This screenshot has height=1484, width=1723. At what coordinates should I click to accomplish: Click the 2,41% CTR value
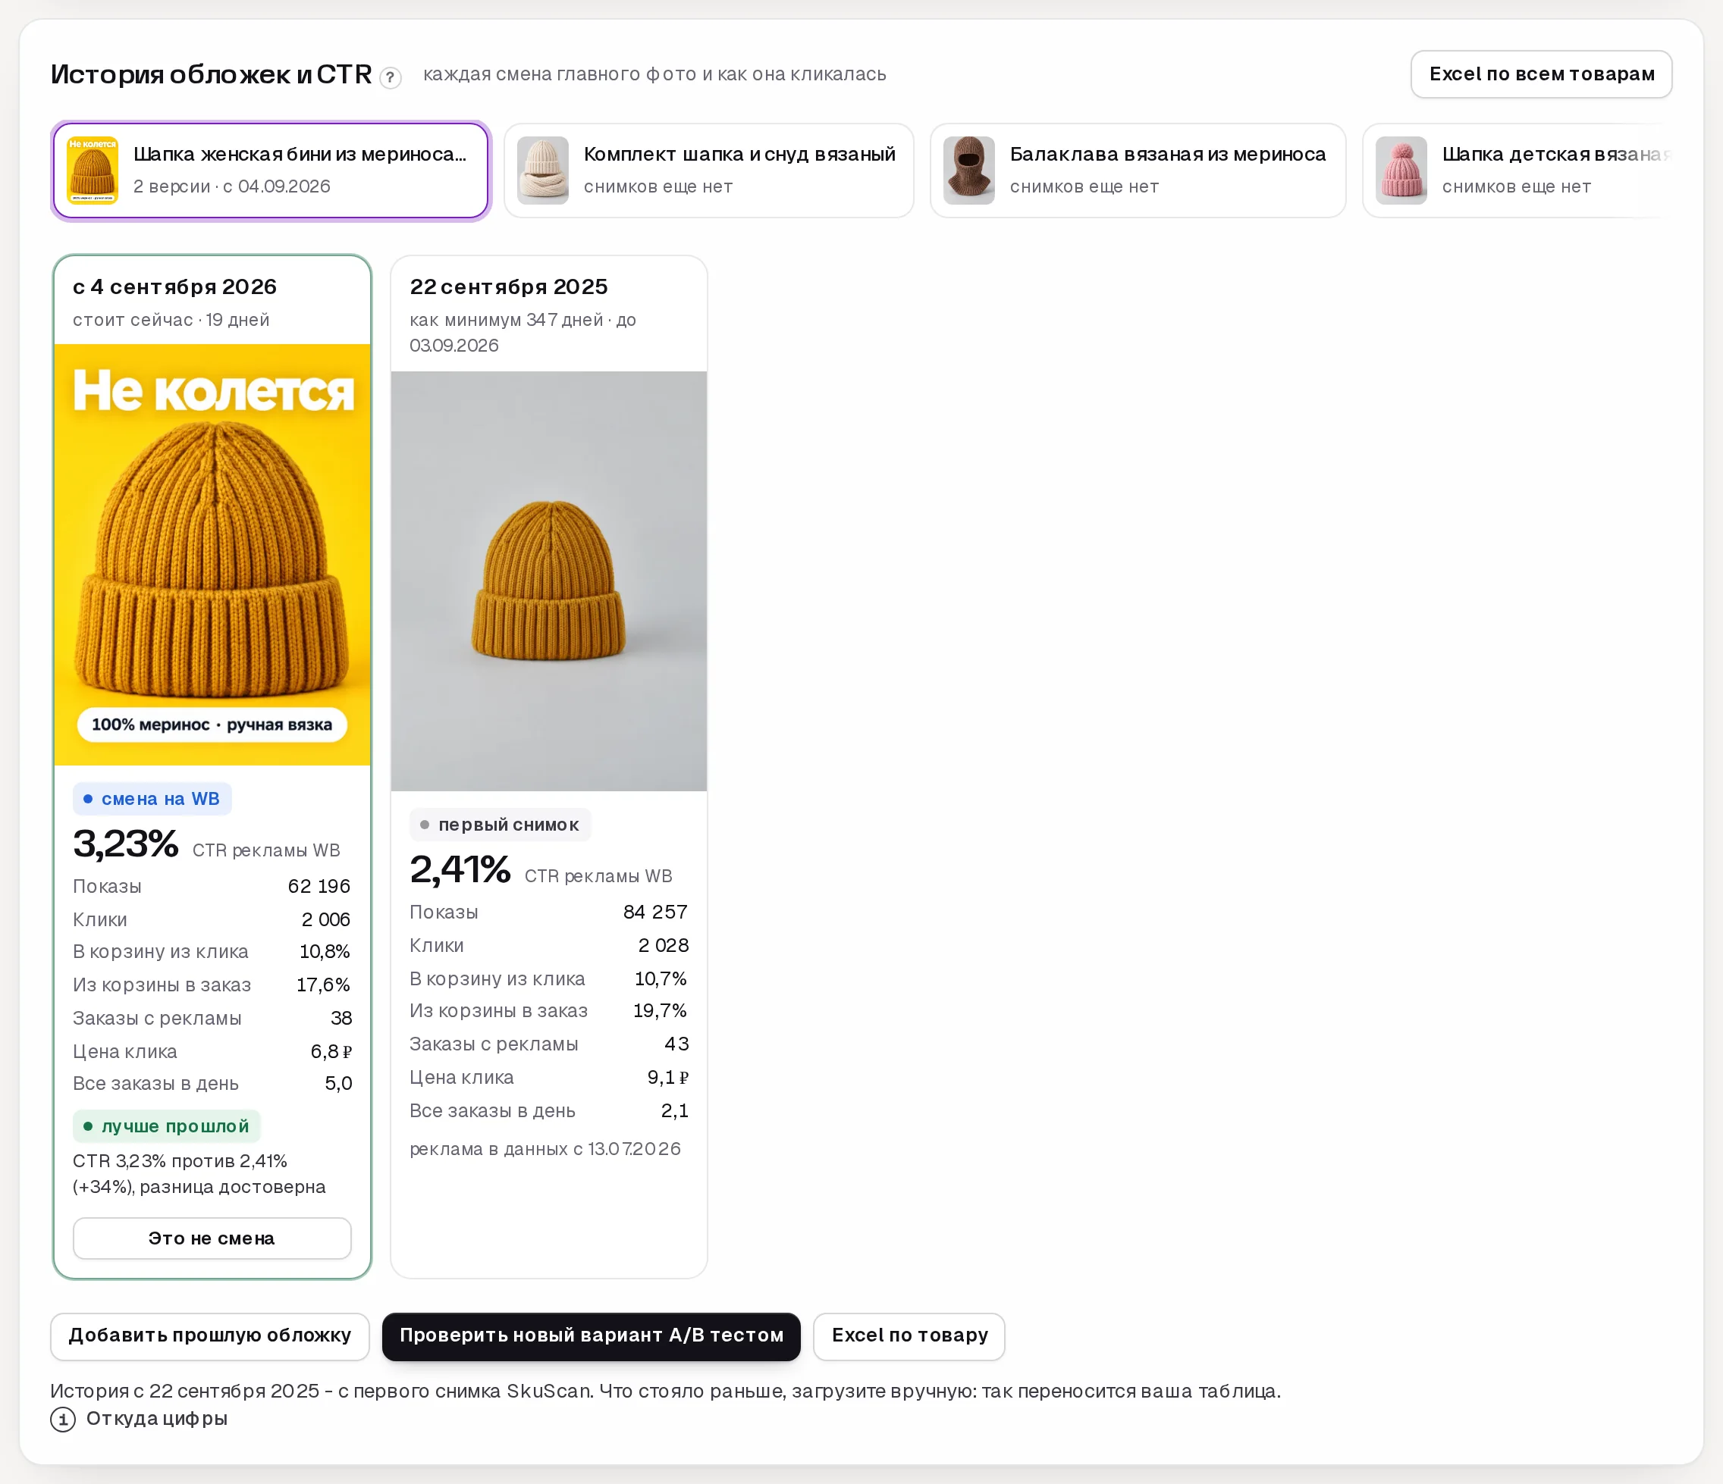coord(460,870)
